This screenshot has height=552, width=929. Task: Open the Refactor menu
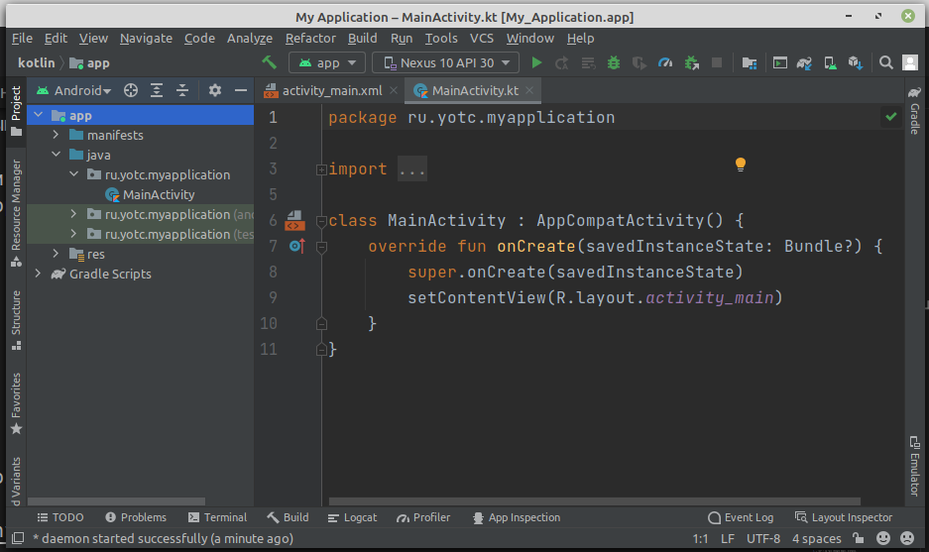tap(310, 38)
